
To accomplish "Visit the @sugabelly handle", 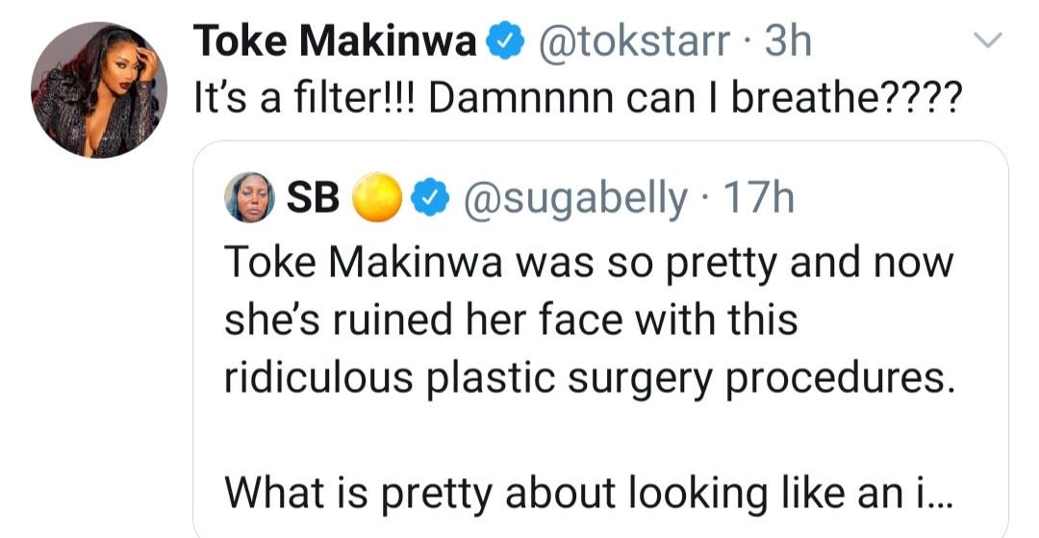I will 575,197.
